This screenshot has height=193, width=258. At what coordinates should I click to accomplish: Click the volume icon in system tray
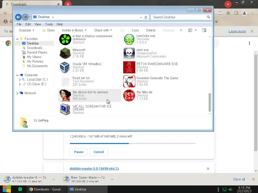pos(231,189)
